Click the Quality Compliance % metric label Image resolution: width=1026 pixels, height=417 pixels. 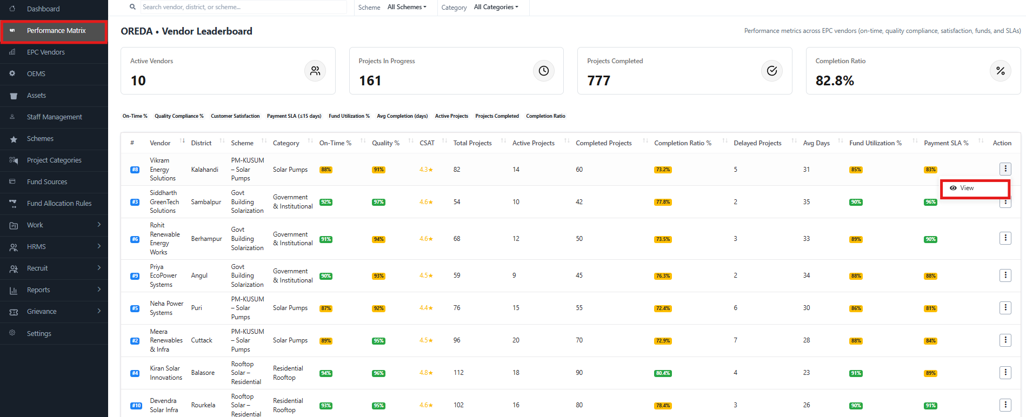pos(179,116)
